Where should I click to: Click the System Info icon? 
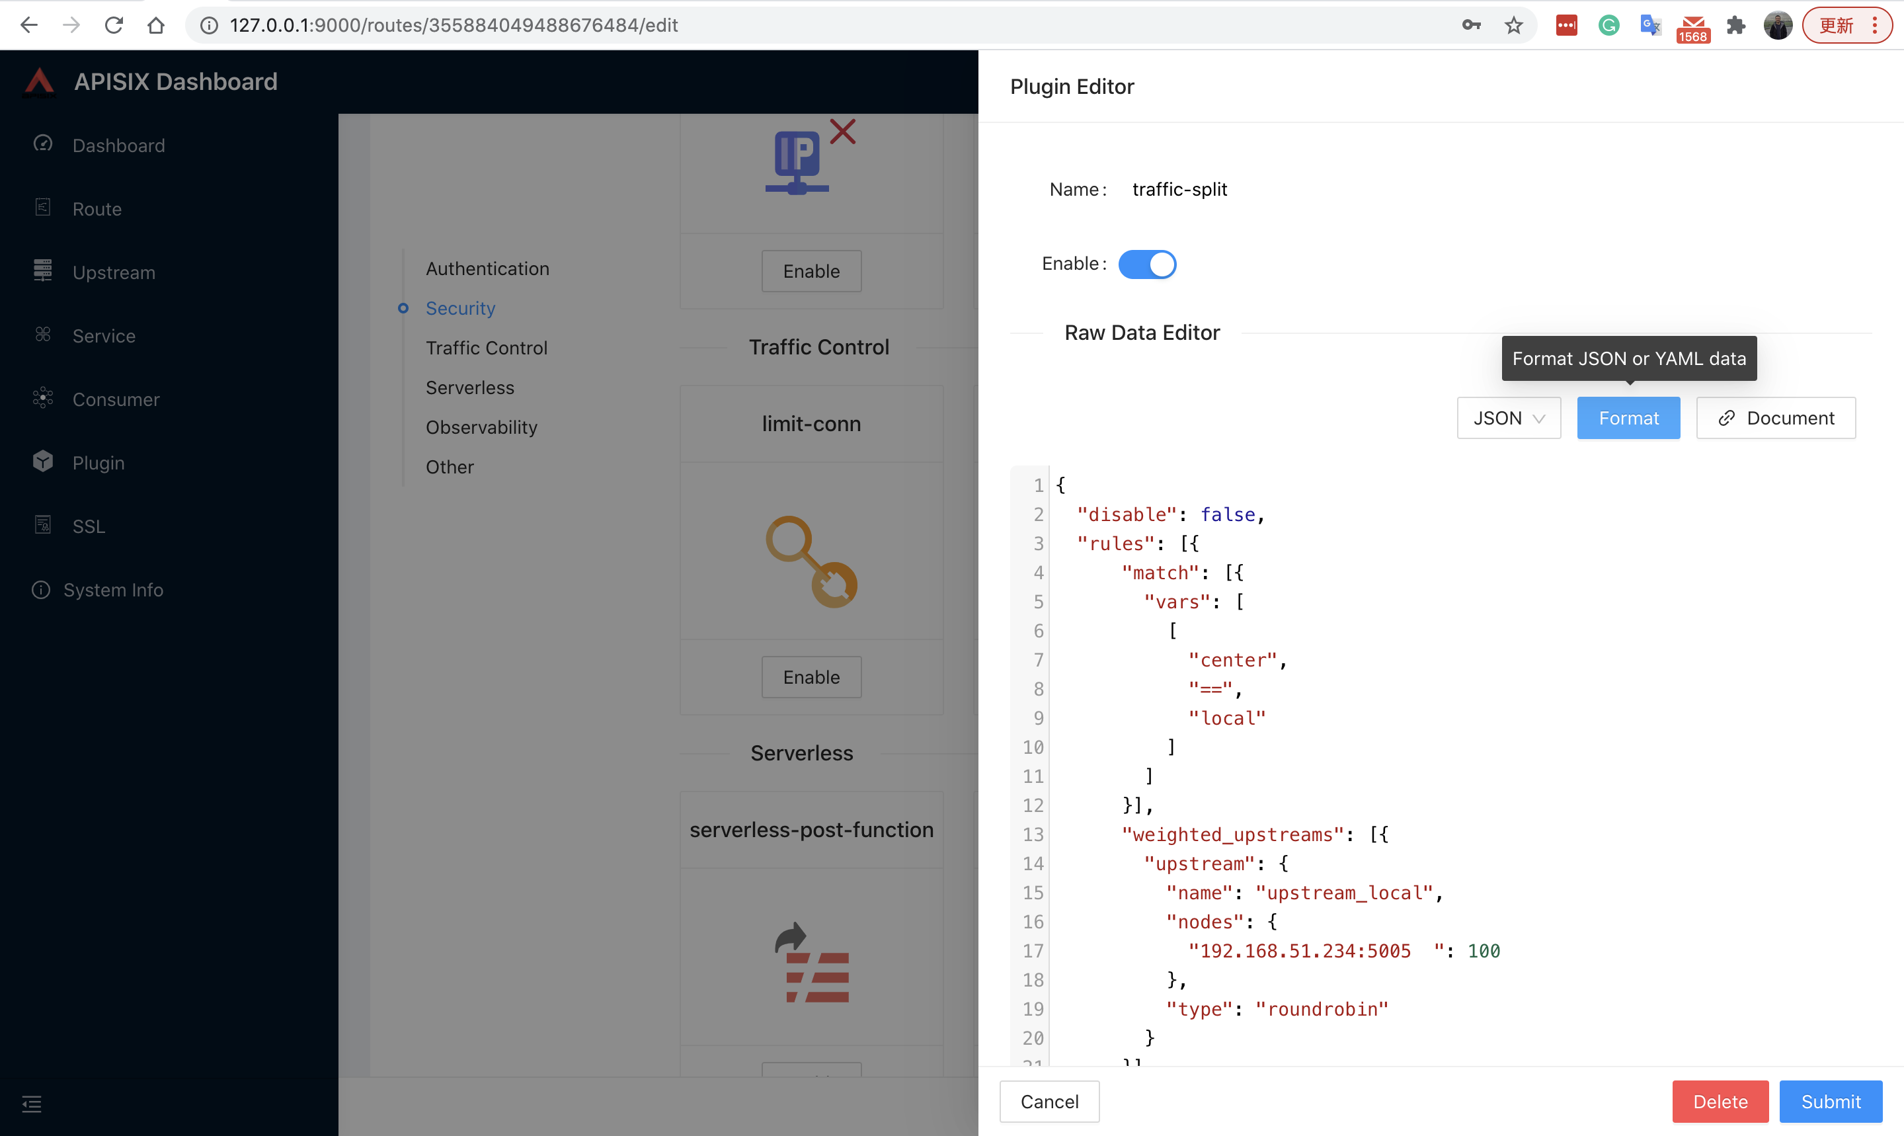point(42,590)
